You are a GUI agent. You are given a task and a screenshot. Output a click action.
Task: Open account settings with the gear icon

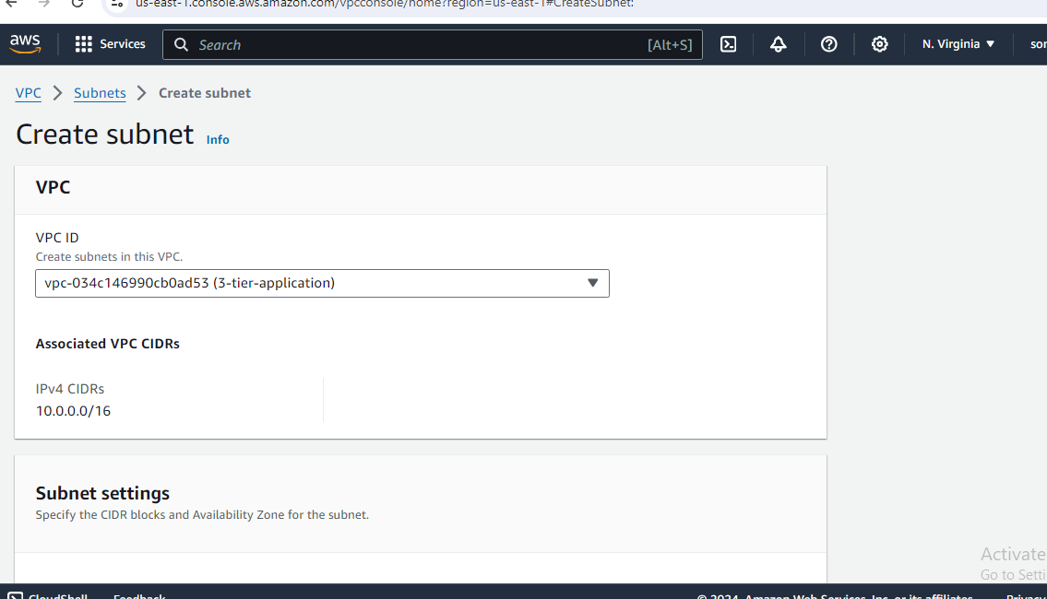pyautogui.click(x=879, y=43)
